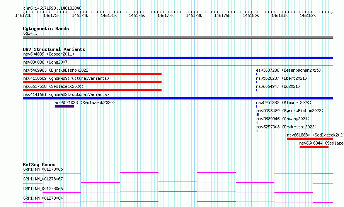Click the Cytogenetic Bands track heading
Viewport: 344px width, 207px height.
click(46, 29)
